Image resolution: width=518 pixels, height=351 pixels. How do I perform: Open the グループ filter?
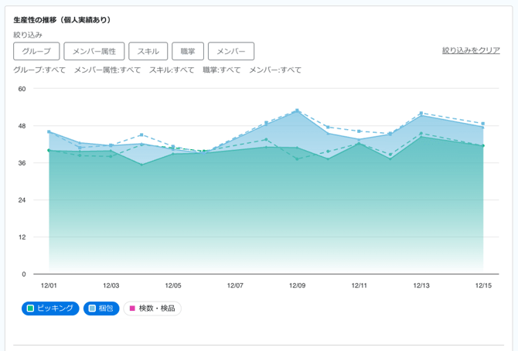[x=36, y=51]
